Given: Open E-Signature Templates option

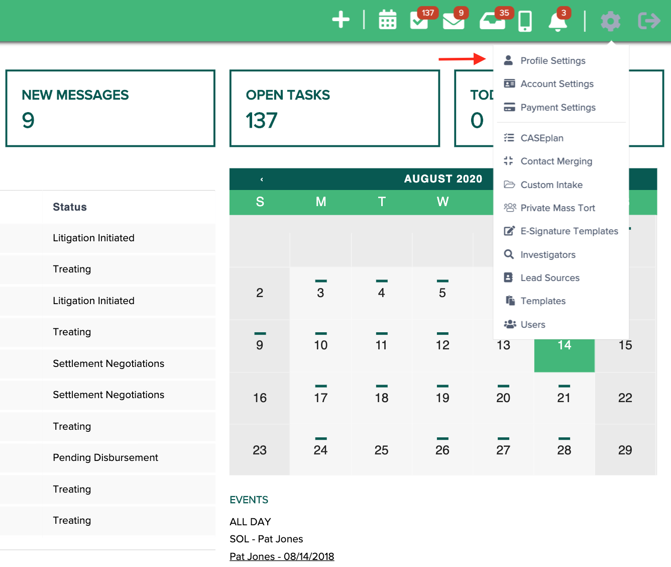Looking at the screenshot, I should click(570, 231).
